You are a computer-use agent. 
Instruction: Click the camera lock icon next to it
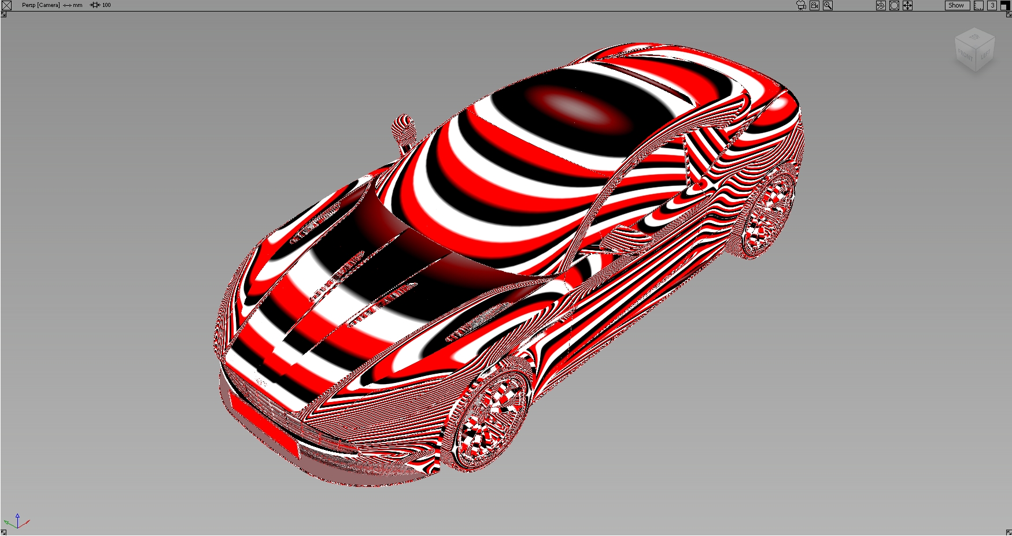tap(814, 5)
